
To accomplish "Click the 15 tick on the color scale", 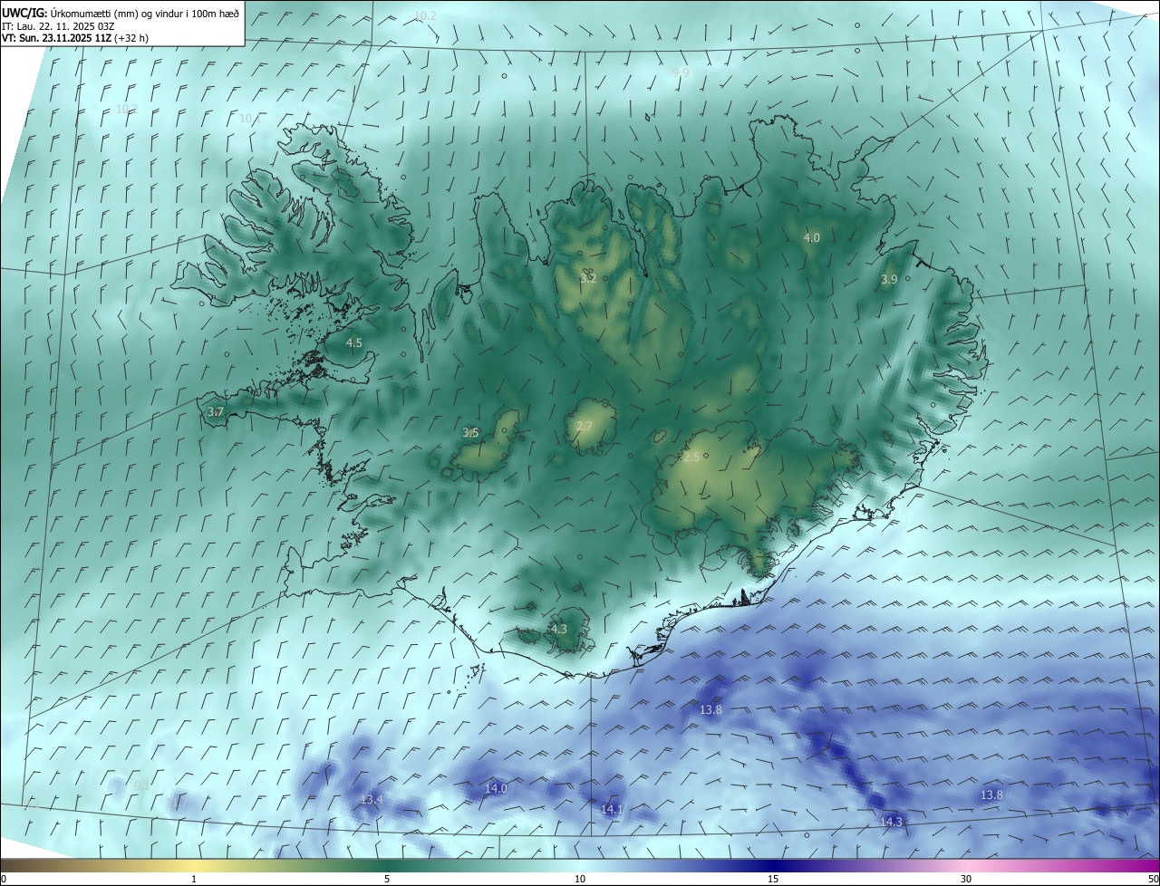I will [x=773, y=879].
